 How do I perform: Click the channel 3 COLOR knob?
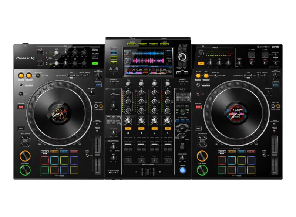tap(128, 121)
